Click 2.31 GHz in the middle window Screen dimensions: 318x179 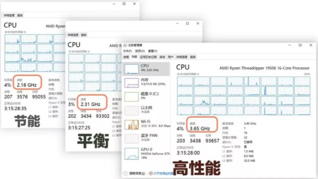click(x=90, y=104)
